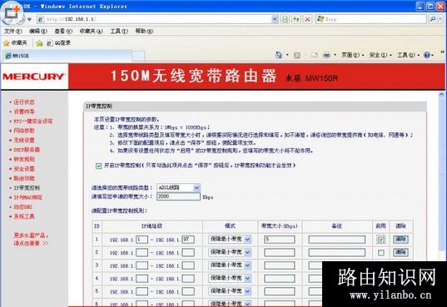Click rule 2 清除 button
This screenshot has width=447, height=307.
401,252
